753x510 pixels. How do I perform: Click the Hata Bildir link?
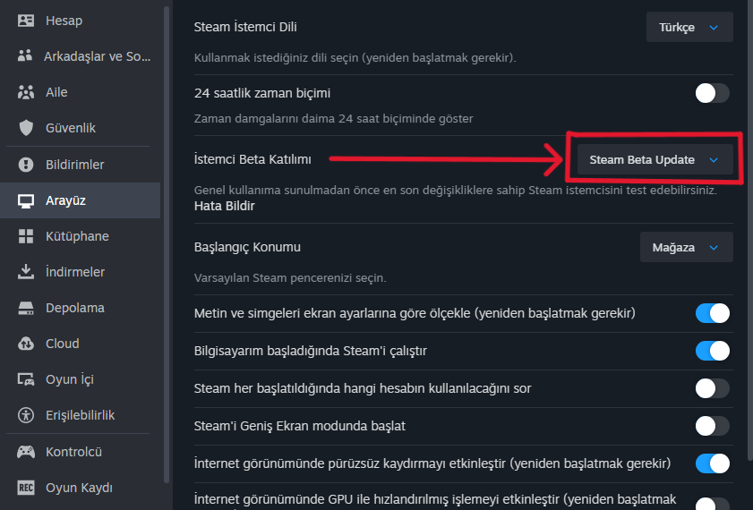tap(225, 206)
